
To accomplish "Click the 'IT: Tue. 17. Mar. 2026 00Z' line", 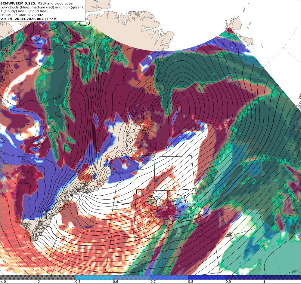I will pos(22,15).
